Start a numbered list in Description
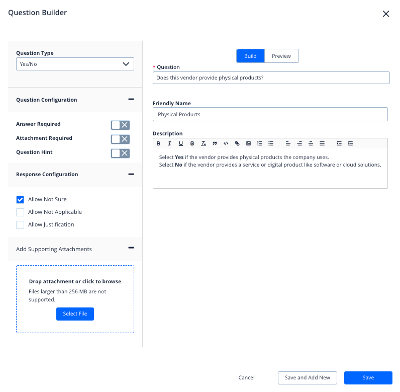Image resolution: width=400 pixels, height=392 pixels. pyautogui.click(x=260, y=143)
